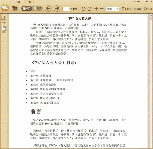Screen dimensions: 153x149
Task: Click 第二章 让他追你 entry
Action: click(x=52, y=80)
